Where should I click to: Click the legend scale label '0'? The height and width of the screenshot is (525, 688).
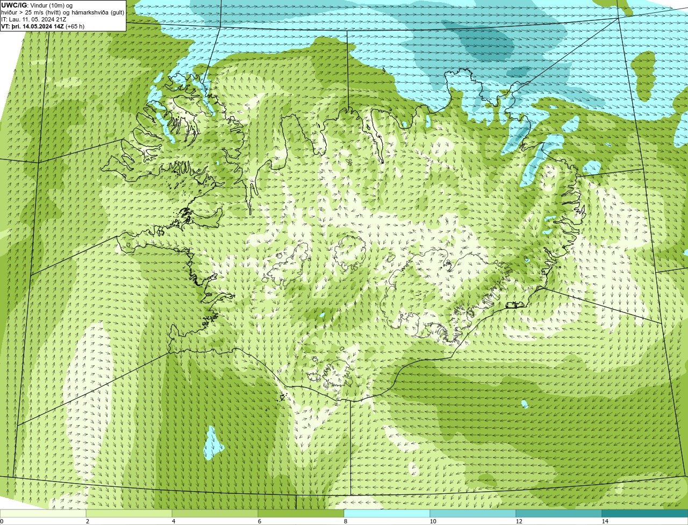(x=2, y=521)
